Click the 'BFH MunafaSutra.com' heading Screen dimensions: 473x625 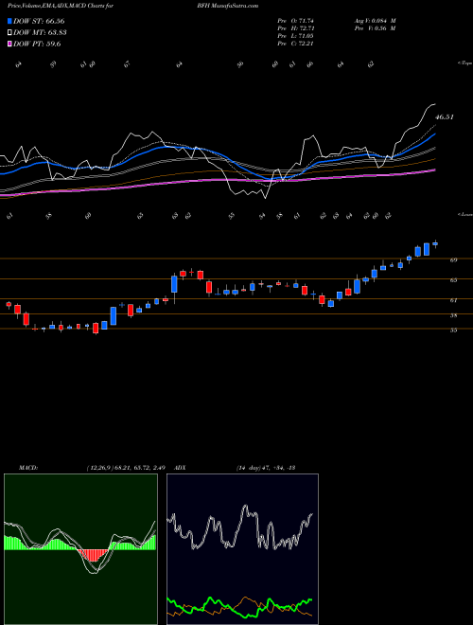(x=227, y=6)
